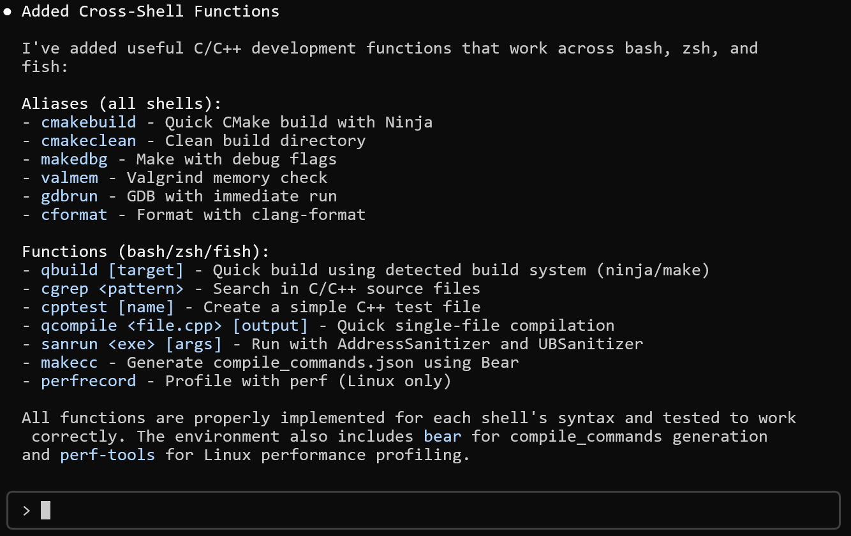Click the highlighted 'perf-tools' text
851x536 pixels.
107,455
